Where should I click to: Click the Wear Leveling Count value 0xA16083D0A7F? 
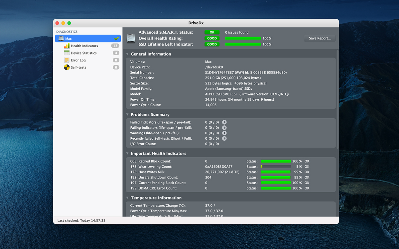point(219,167)
